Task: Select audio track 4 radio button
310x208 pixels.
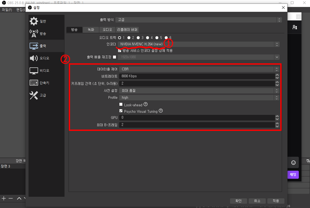Action: 148,38
